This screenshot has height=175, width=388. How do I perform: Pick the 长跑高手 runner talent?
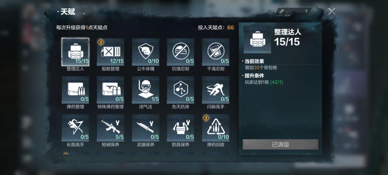point(75,128)
